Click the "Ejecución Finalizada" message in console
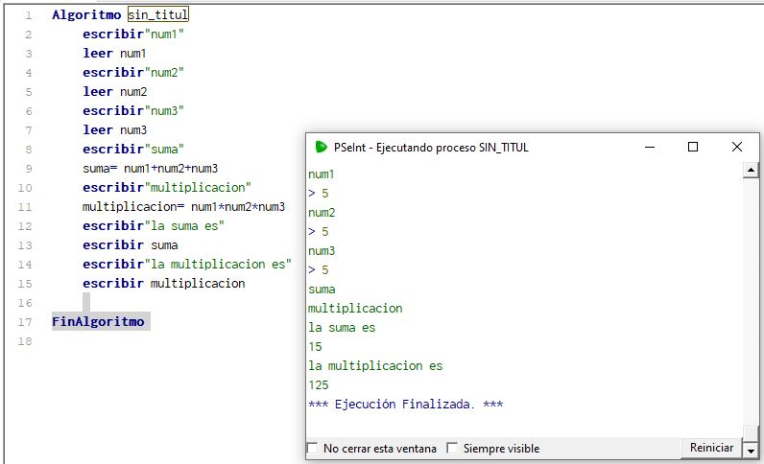Image resolution: width=764 pixels, height=464 pixels. coord(405,405)
